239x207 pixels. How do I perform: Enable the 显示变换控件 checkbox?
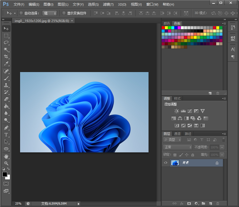point(64,13)
